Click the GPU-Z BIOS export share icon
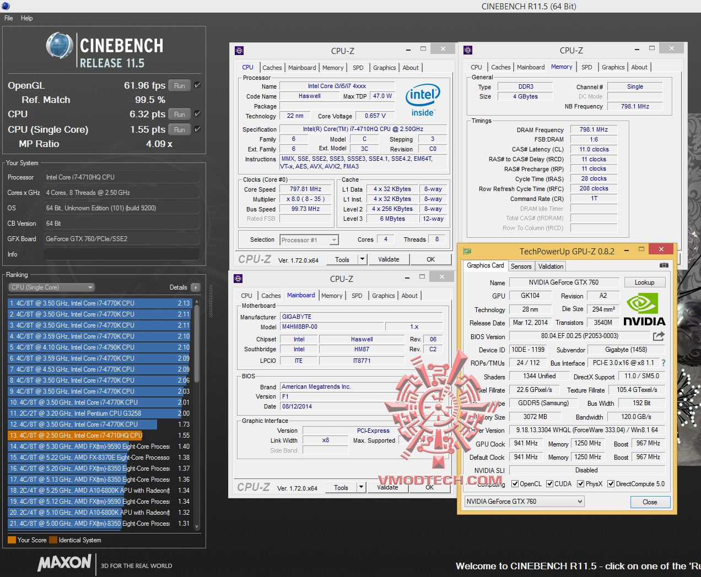Screen dimensions: 701x577 [x=659, y=336]
